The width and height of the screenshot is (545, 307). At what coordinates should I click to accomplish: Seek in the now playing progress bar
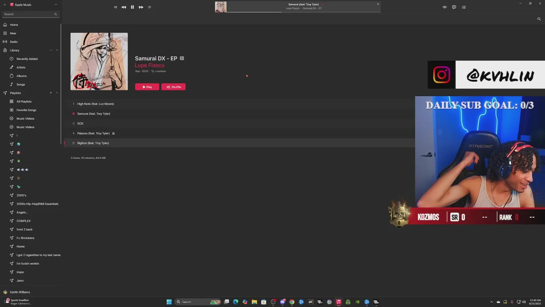coord(304,12)
